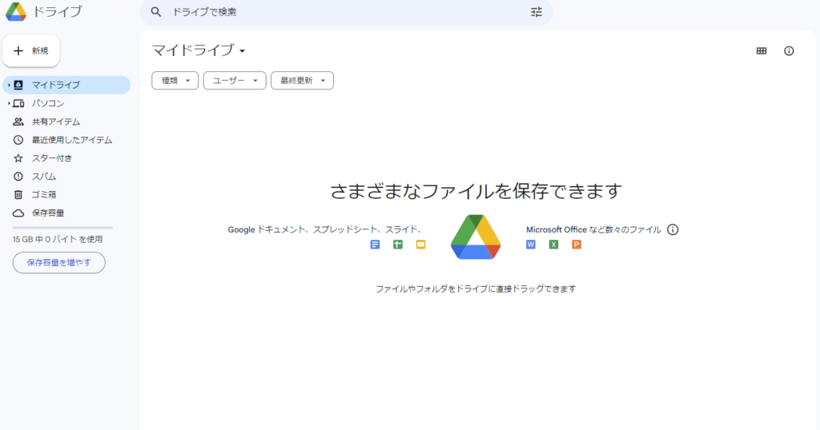
Task: Expand the マイドライブ tree arrow
Action: 8,85
